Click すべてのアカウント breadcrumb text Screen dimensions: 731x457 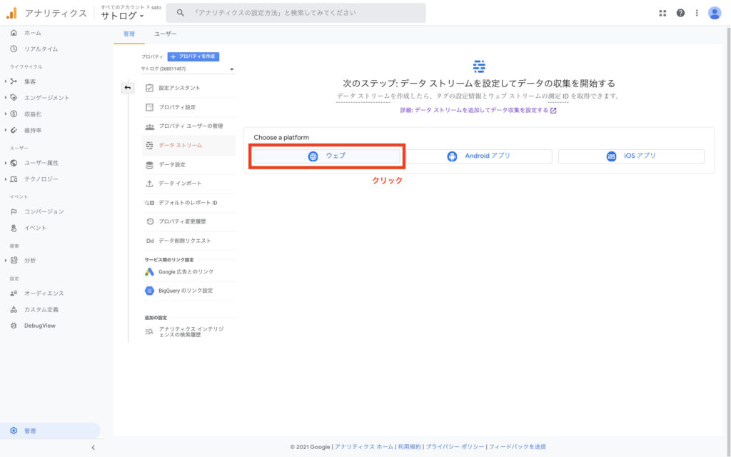(x=123, y=7)
